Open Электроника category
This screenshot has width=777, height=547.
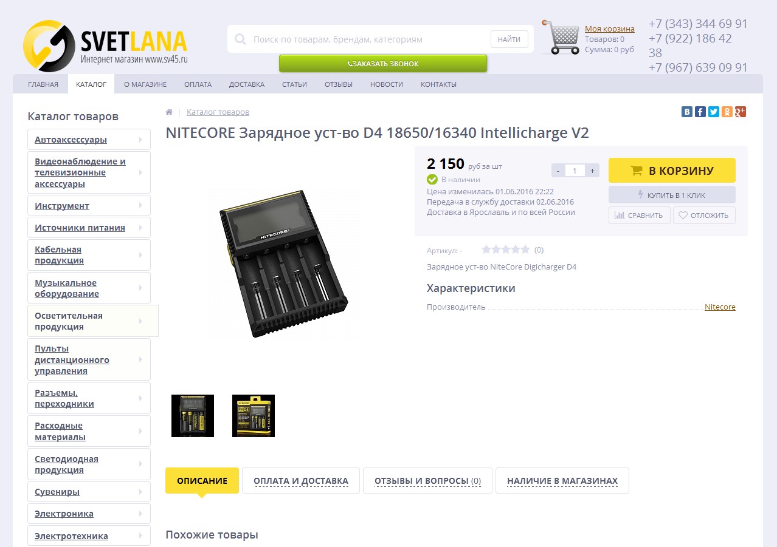click(89, 514)
